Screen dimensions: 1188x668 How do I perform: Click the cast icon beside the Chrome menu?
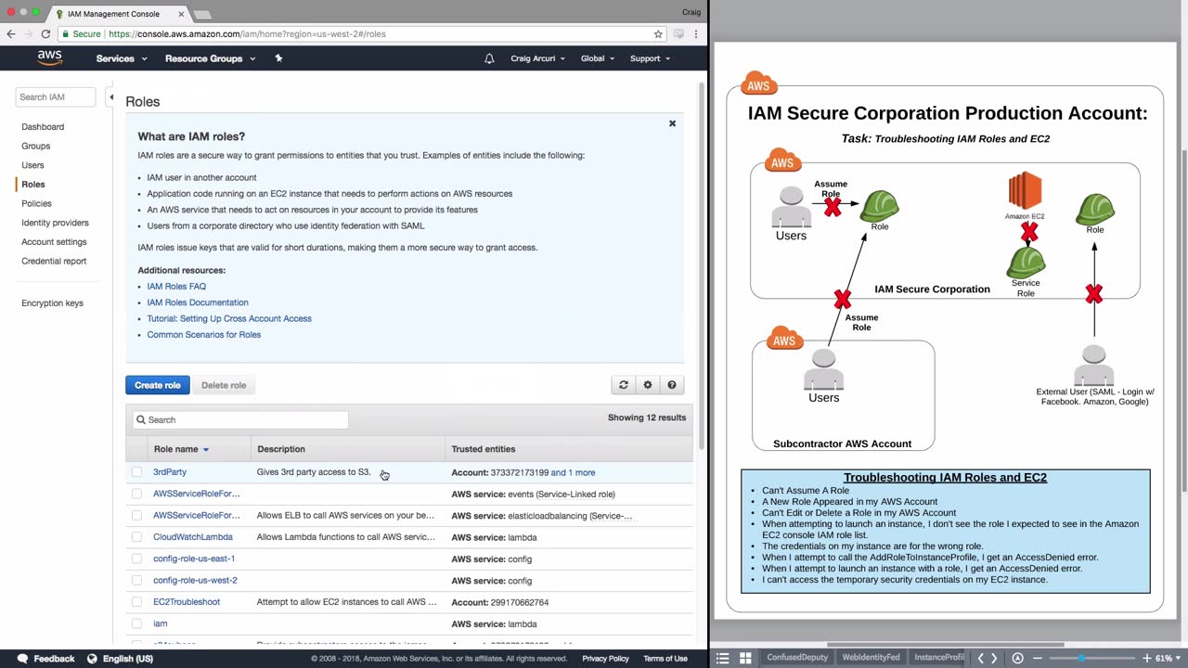click(x=678, y=34)
